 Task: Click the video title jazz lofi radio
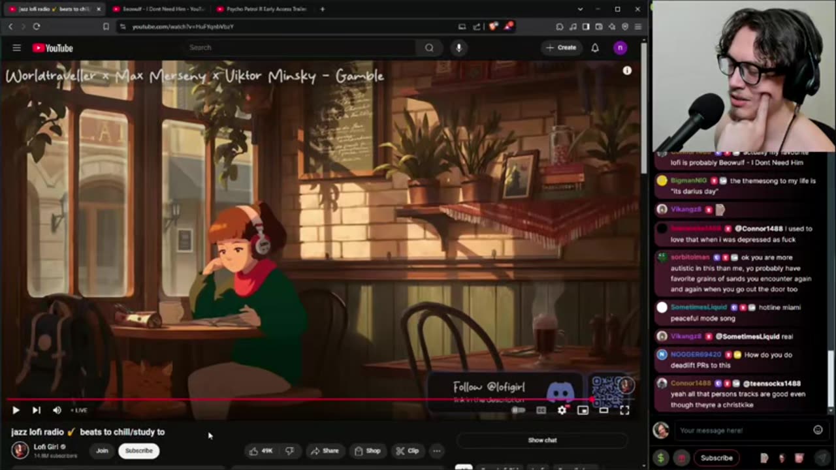point(88,431)
